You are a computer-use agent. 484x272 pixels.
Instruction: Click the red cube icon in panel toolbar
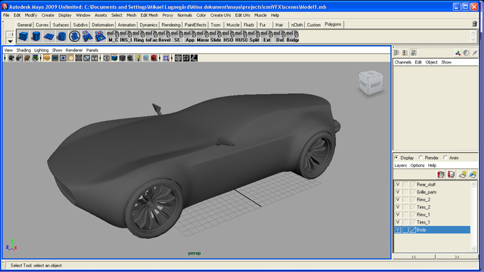pos(154,58)
